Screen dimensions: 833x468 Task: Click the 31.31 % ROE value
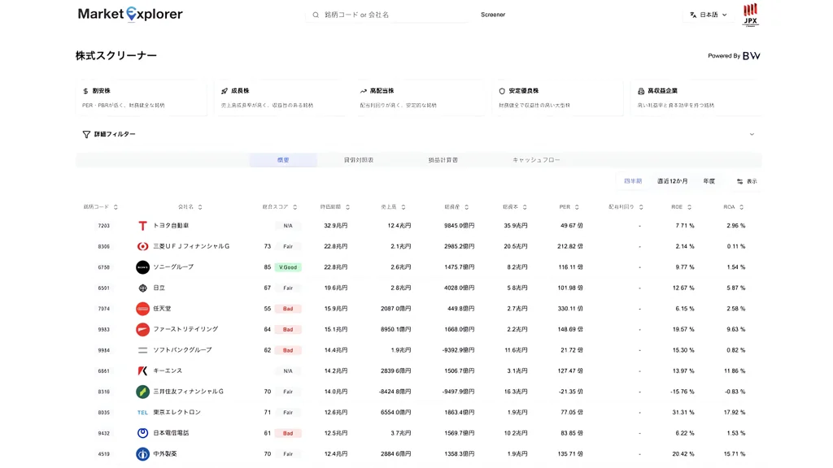click(x=683, y=412)
